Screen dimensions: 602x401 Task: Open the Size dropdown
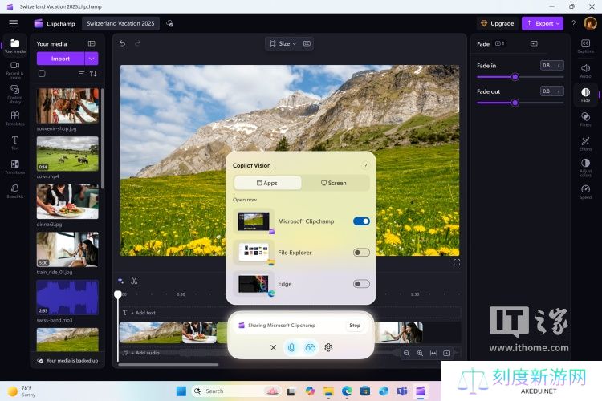pos(283,43)
